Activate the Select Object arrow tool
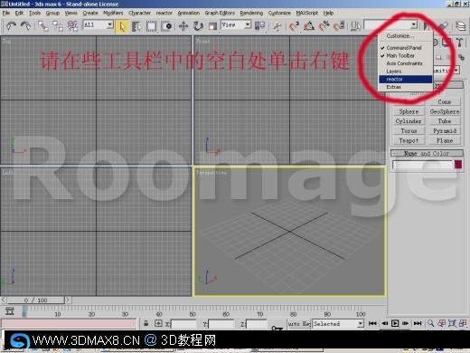Viewport: 470px width, 353px height. coord(122,26)
